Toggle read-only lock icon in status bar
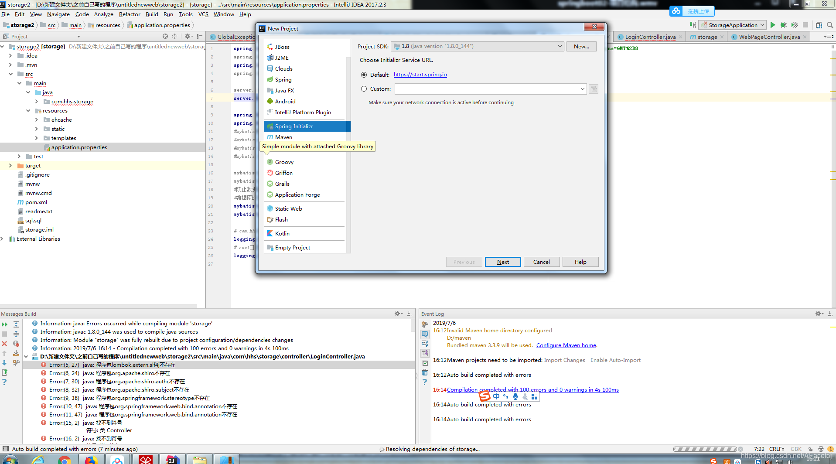The width and height of the screenshot is (836, 464). pyautogui.click(x=810, y=449)
